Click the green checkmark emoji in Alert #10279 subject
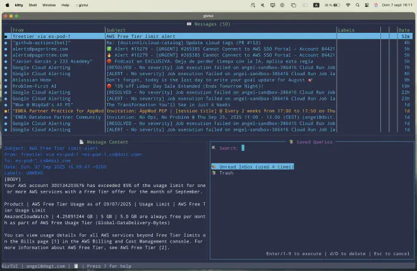Image resolution: width=417 pixels, height=271 pixels. point(109,49)
